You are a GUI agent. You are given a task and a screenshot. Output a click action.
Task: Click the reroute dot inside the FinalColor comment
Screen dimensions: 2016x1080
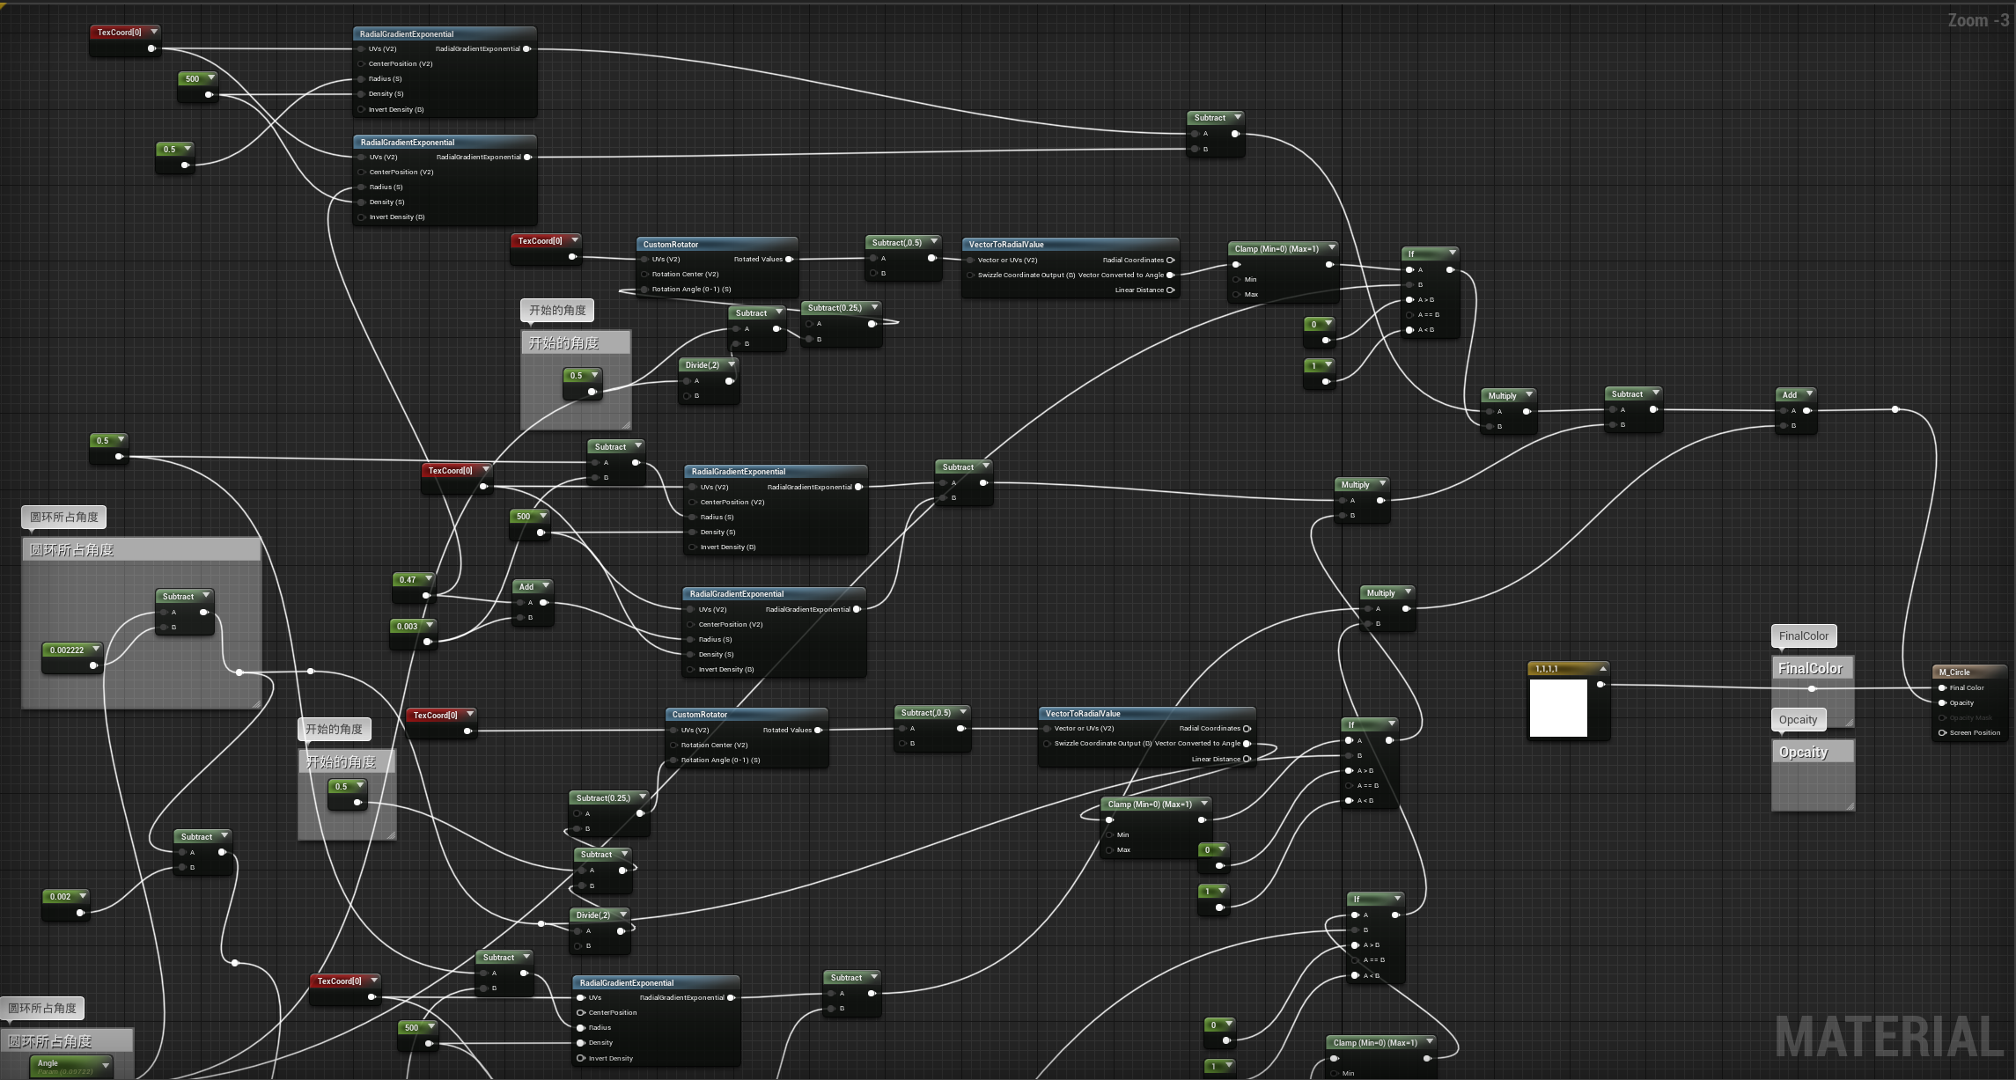pyautogui.click(x=1812, y=688)
